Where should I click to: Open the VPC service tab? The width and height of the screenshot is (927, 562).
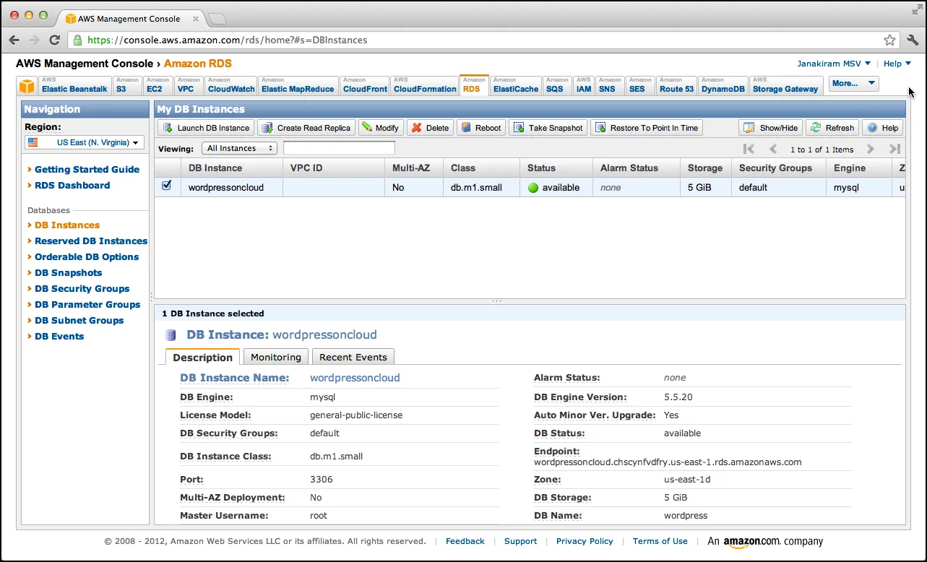pos(189,85)
